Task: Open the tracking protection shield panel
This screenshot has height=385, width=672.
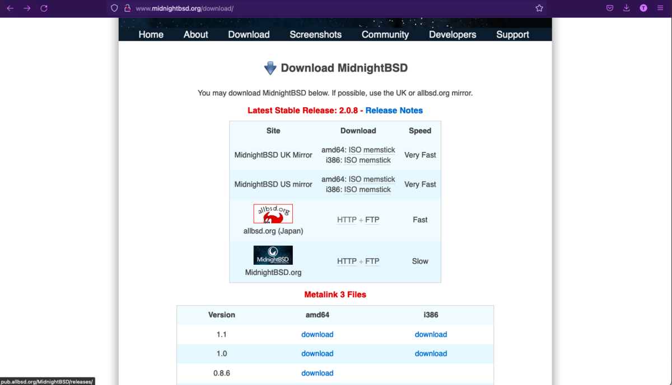Action: point(114,8)
